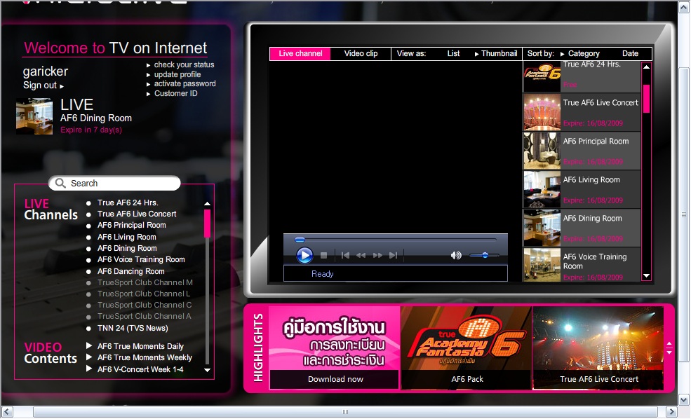The width and height of the screenshot is (691, 419).
Task: Click the highlights panel up/down stepper arrows
Action: click(x=669, y=348)
